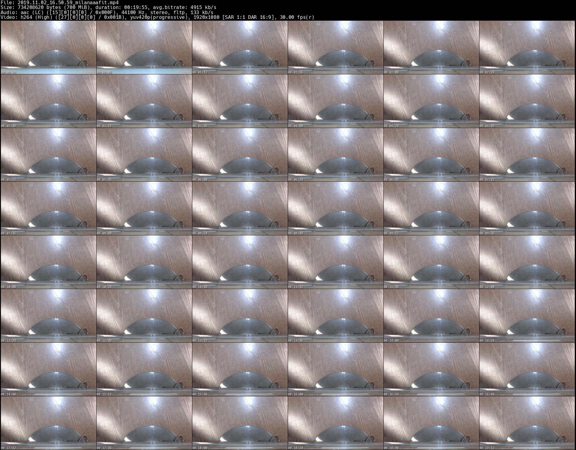
Task: Choose the thumbnail stamped 00:07:12
Action: (x=527, y=155)
